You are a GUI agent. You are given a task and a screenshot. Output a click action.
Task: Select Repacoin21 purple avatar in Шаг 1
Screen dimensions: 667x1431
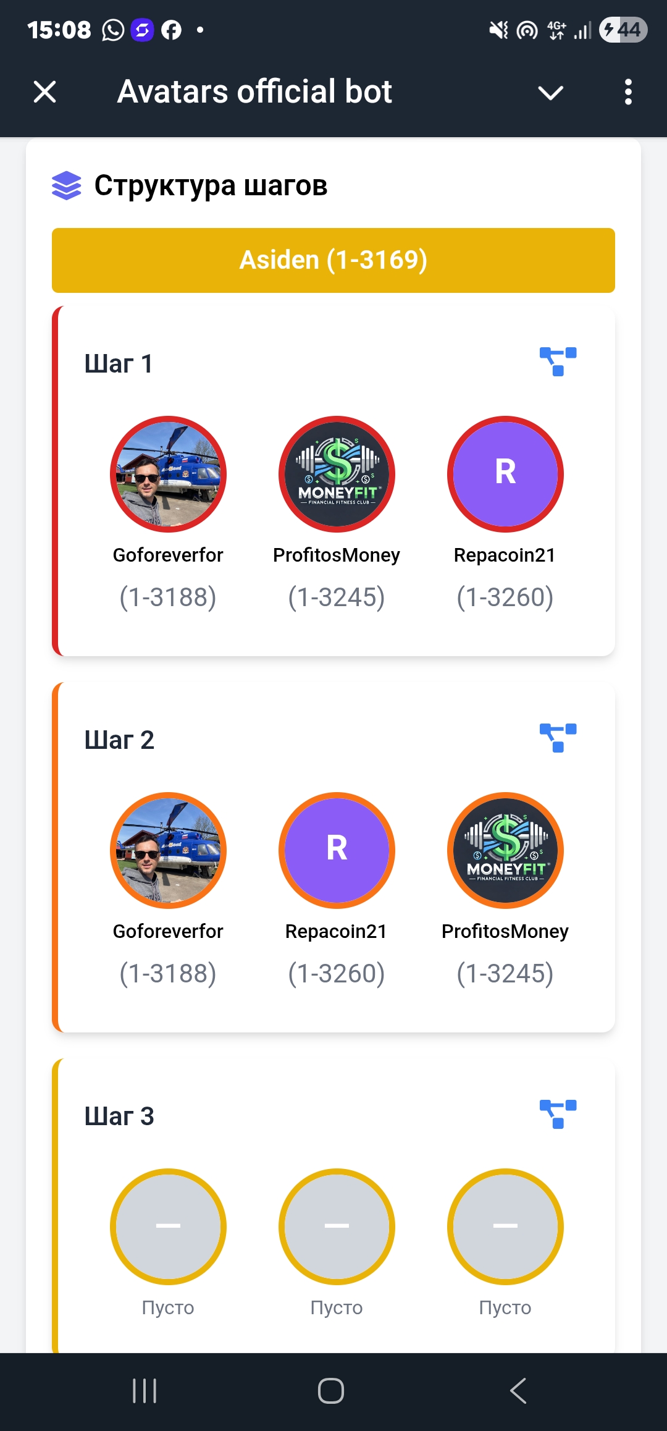[x=505, y=474]
